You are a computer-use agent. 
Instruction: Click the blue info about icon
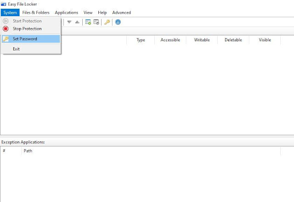tap(118, 22)
